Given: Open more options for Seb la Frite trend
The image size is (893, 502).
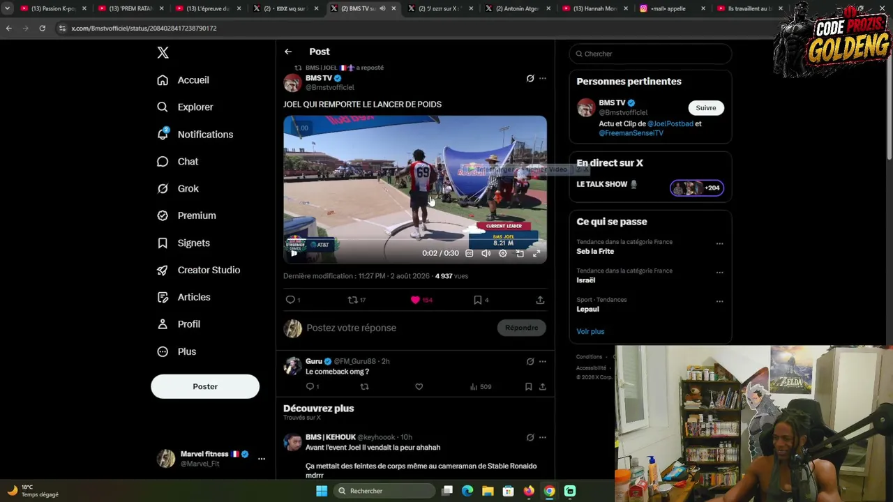Looking at the screenshot, I should click(x=719, y=244).
